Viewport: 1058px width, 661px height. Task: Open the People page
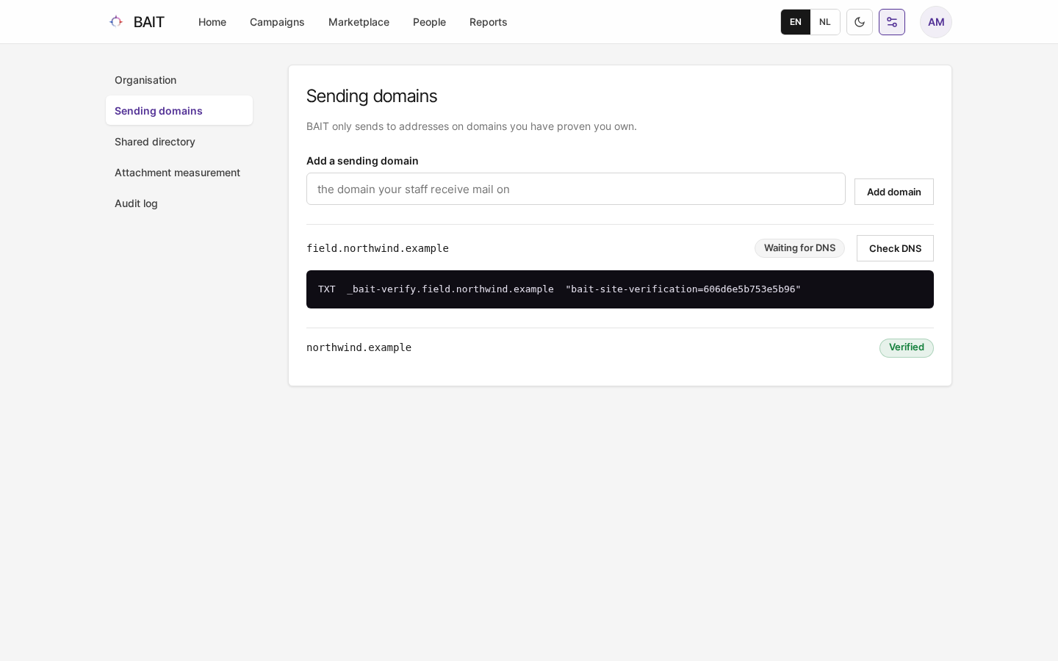429,22
